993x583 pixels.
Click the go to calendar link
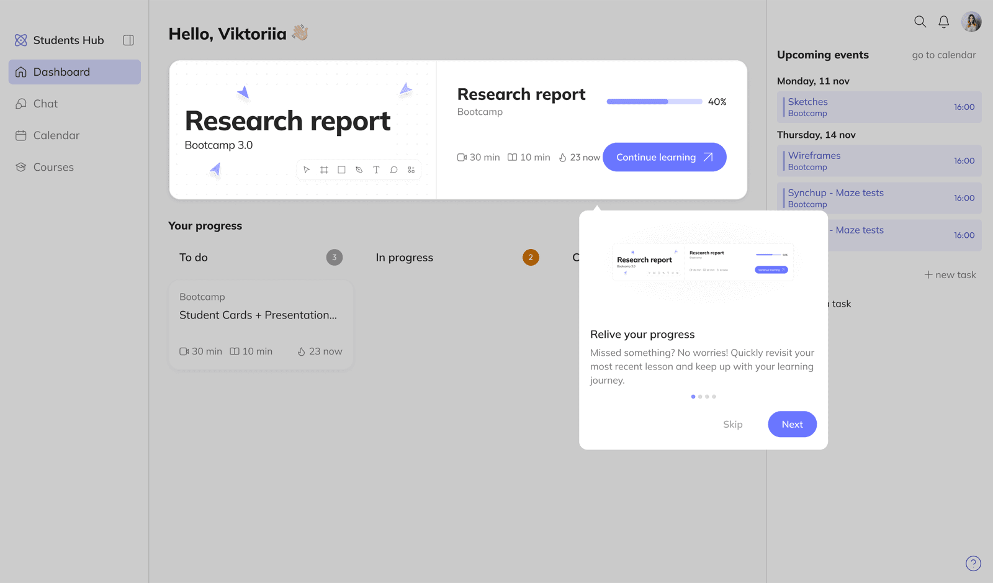click(x=944, y=55)
